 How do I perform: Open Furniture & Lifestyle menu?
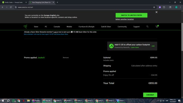(x=86, y=27)
